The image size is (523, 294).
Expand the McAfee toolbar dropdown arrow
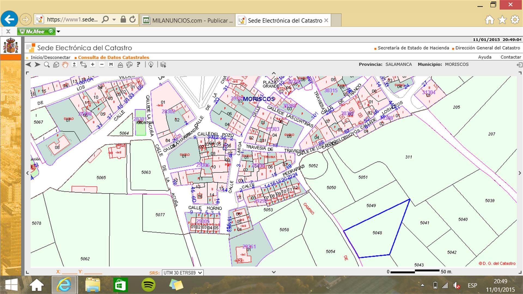pos(58,32)
